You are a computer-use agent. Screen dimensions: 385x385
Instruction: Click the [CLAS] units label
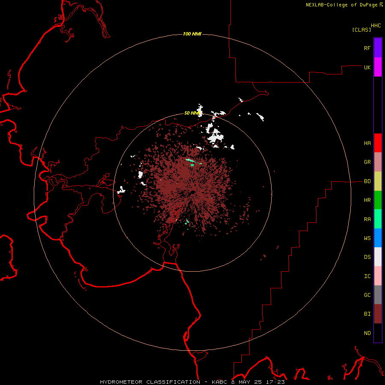361,30
